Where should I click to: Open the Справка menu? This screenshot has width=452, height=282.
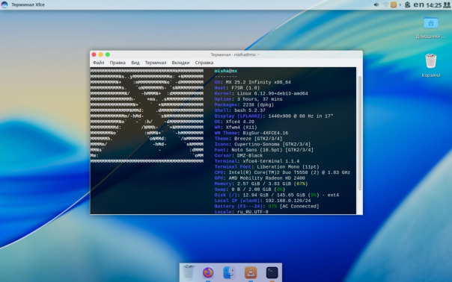[204, 63]
